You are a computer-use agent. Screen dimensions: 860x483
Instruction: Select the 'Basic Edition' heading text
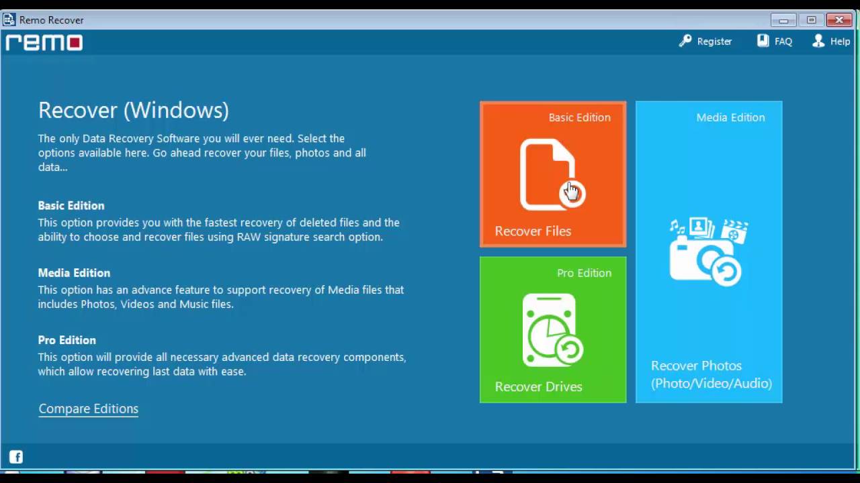[x=71, y=206]
